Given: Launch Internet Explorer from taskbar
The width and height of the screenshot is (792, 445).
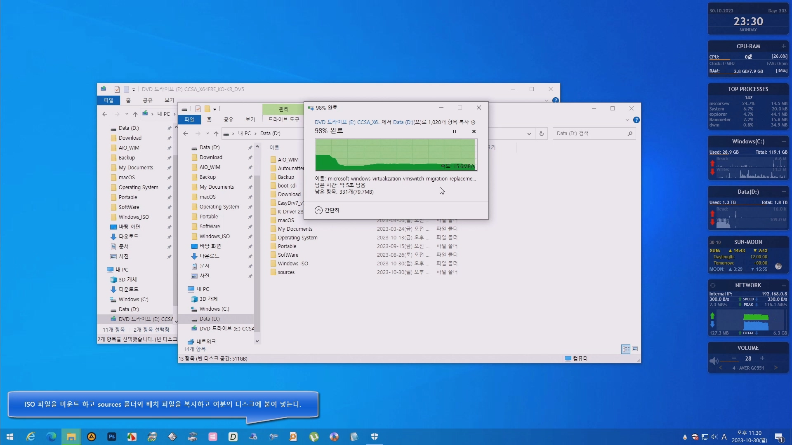Looking at the screenshot, I should [x=31, y=437].
